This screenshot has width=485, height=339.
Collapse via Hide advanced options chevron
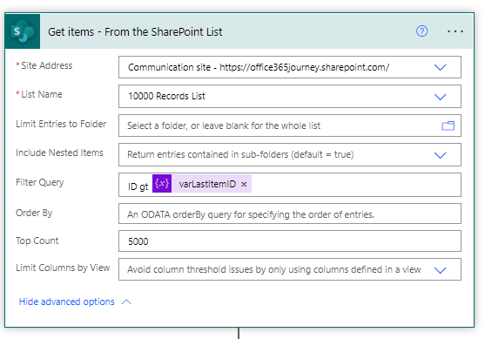[126, 302]
